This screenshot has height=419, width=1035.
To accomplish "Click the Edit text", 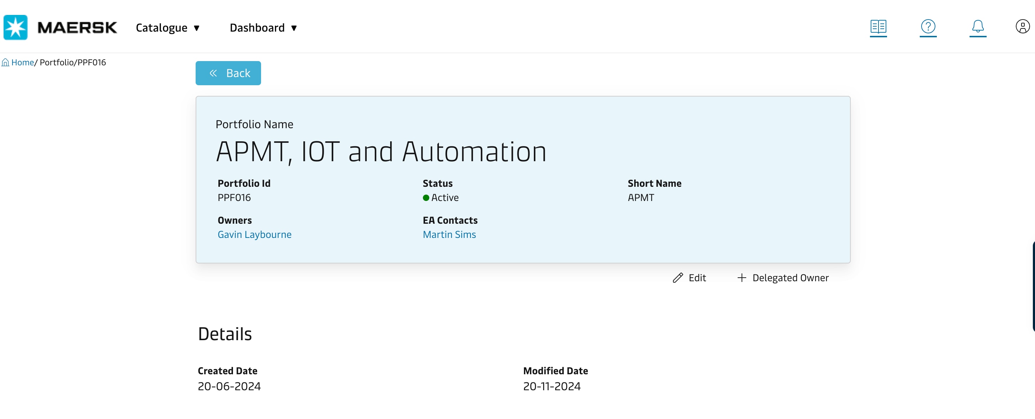I will (697, 278).
